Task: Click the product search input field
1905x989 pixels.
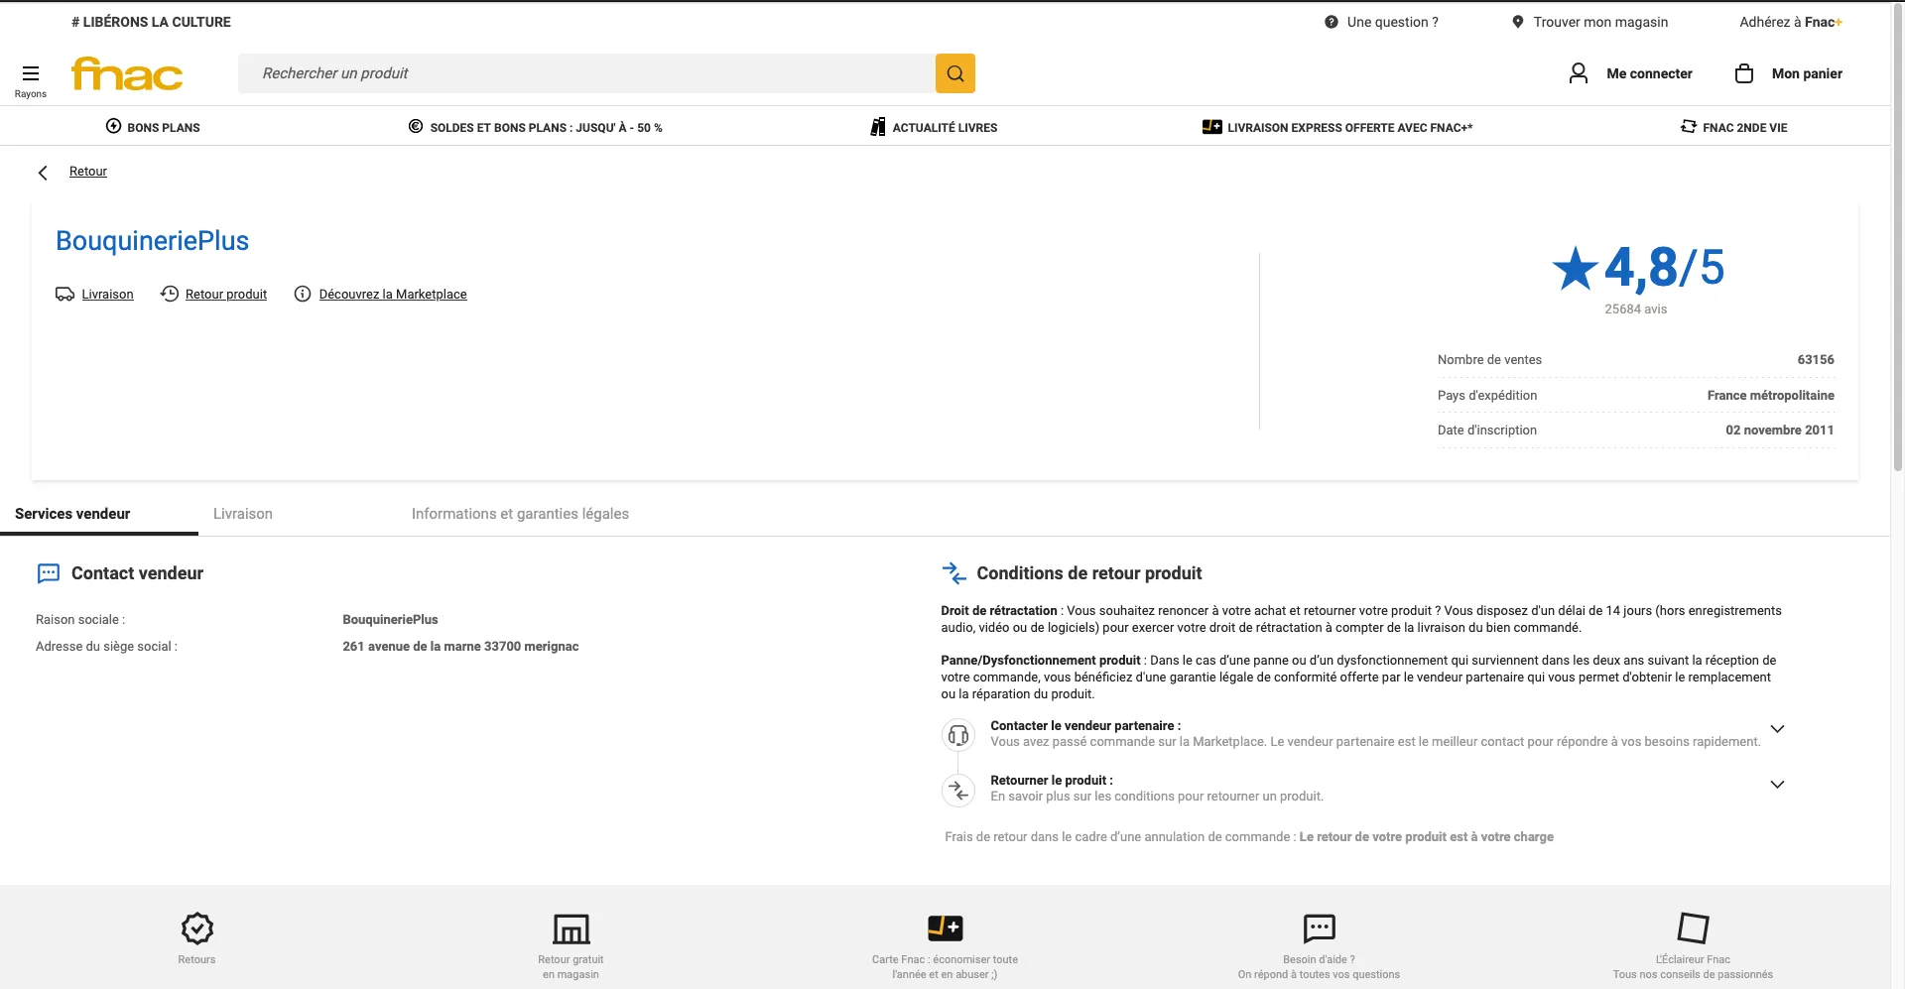Action: (x=586, y=73)
